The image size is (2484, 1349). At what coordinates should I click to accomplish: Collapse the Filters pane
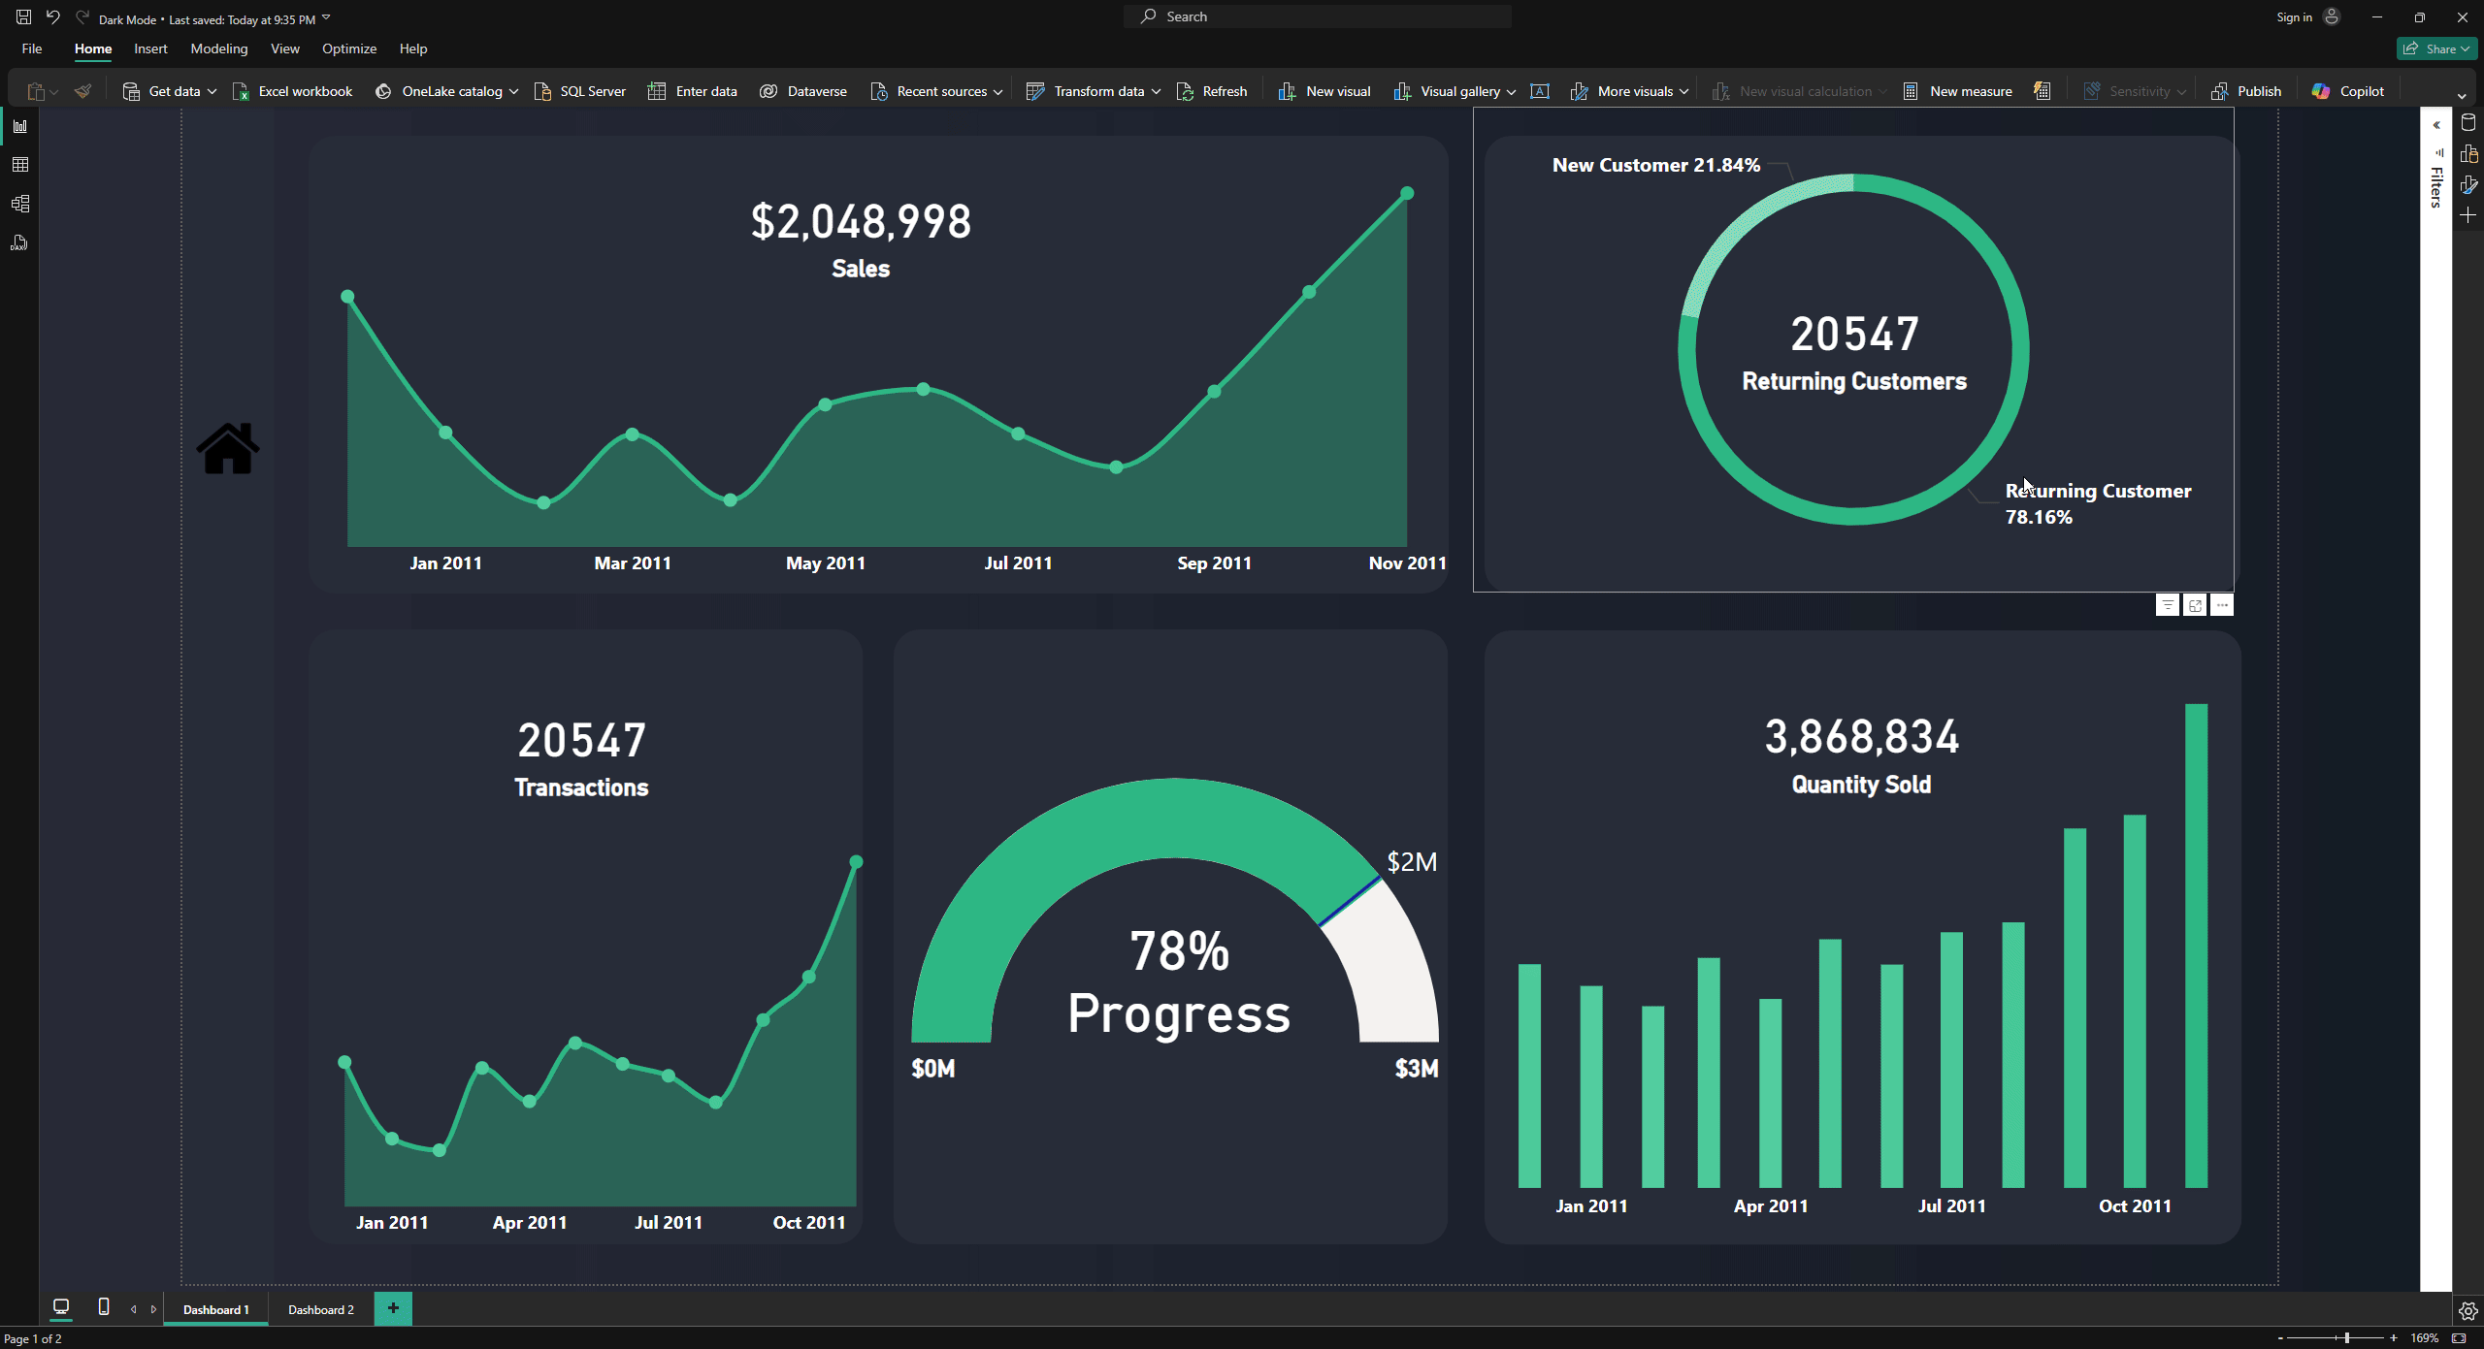click(2435, 124)
